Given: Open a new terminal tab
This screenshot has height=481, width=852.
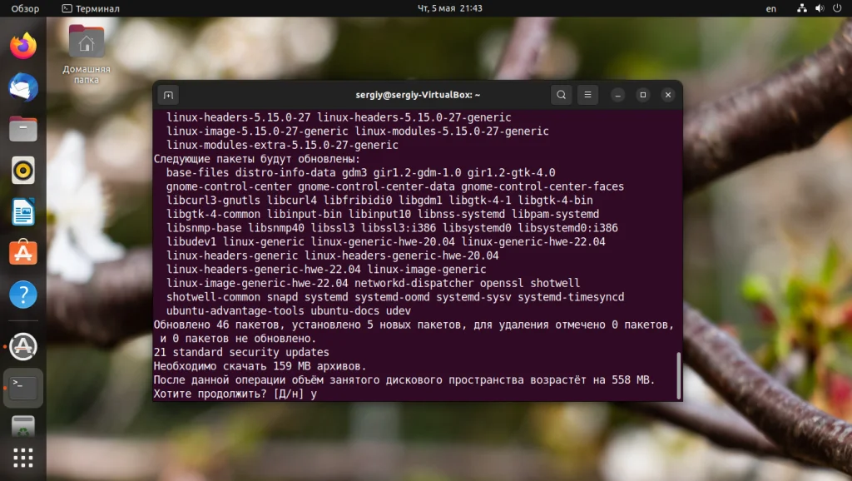Looking at the screenshot, I should coord(169,95).
